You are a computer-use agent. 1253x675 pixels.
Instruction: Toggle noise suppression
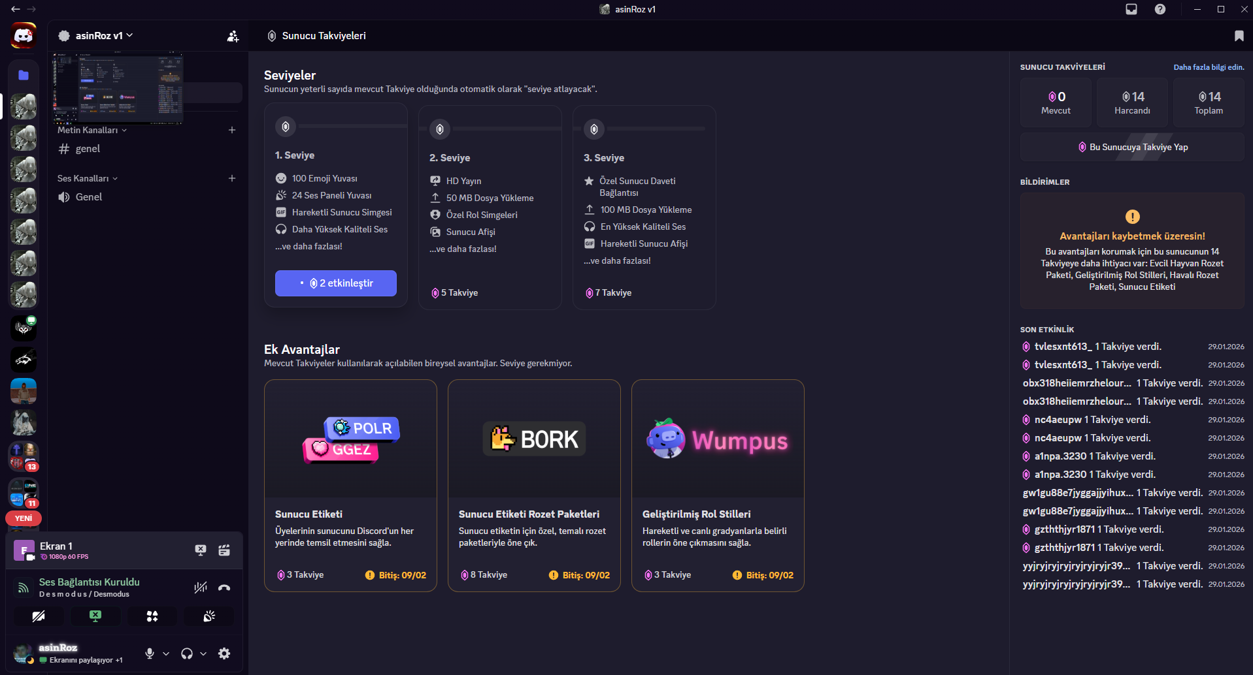click(x=201, y=588)
